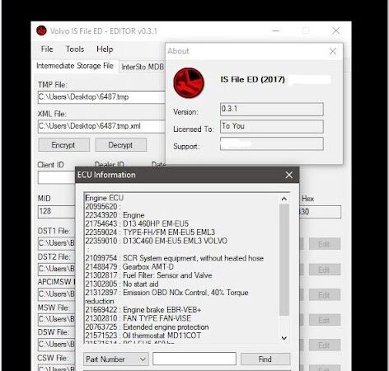Select line '22359010 : D13C460 EM-EU5 EML3 VOLVO'

tap(156, 241)
